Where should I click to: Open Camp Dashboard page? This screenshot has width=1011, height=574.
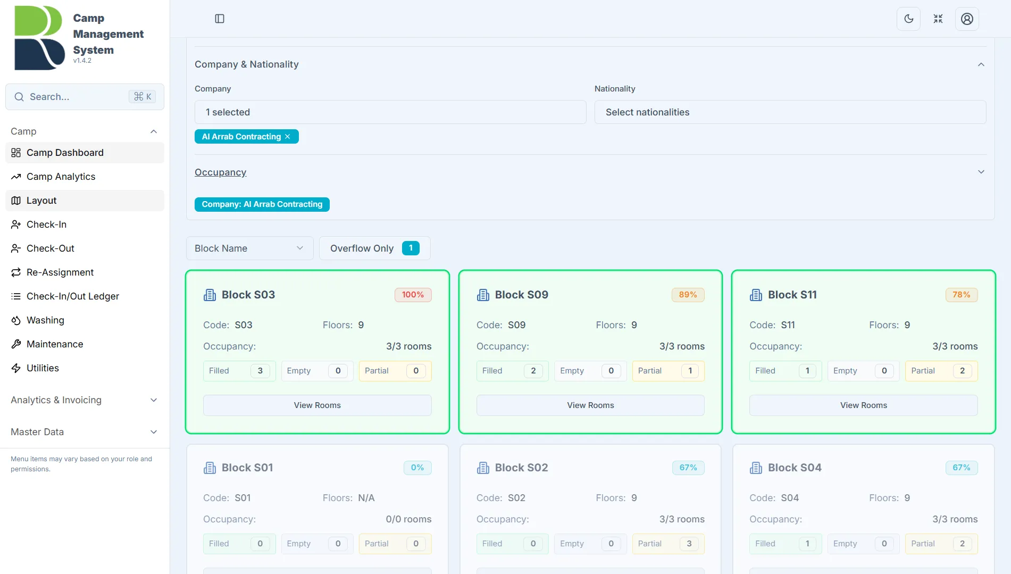point(85,153)
